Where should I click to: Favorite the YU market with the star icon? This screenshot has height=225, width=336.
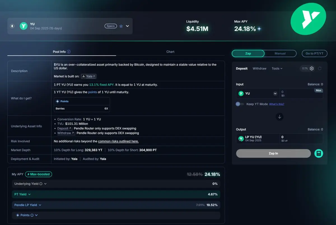121,26
